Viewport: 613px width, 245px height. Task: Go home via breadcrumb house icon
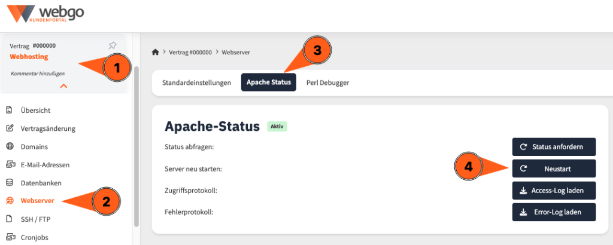click(x=155, y=52)
